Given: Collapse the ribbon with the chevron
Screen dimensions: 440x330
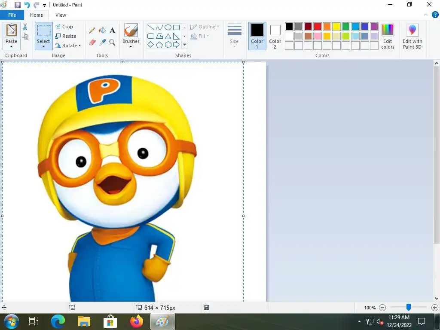Looking at the screenshot, I should point(426,15).
